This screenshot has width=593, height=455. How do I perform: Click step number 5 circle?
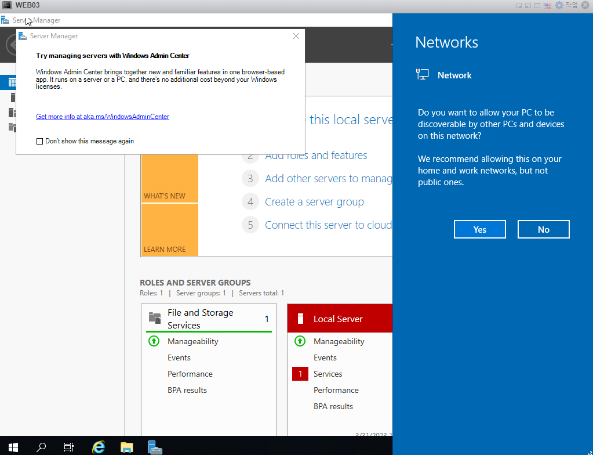coord(250,225)
